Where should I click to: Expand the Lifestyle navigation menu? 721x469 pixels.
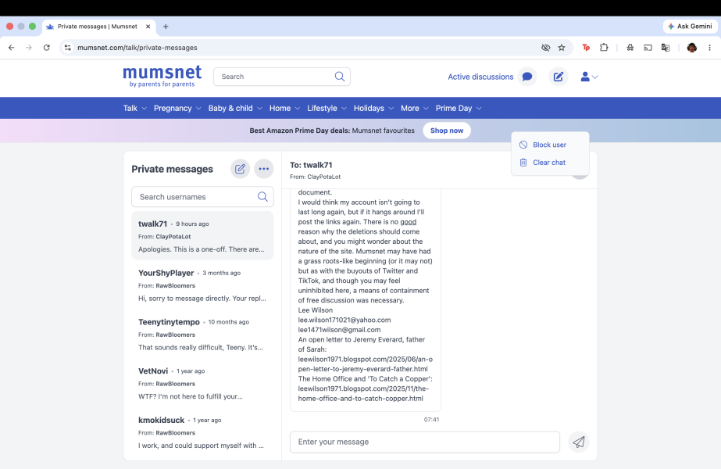pyautogui.click(x=327, y=108)
